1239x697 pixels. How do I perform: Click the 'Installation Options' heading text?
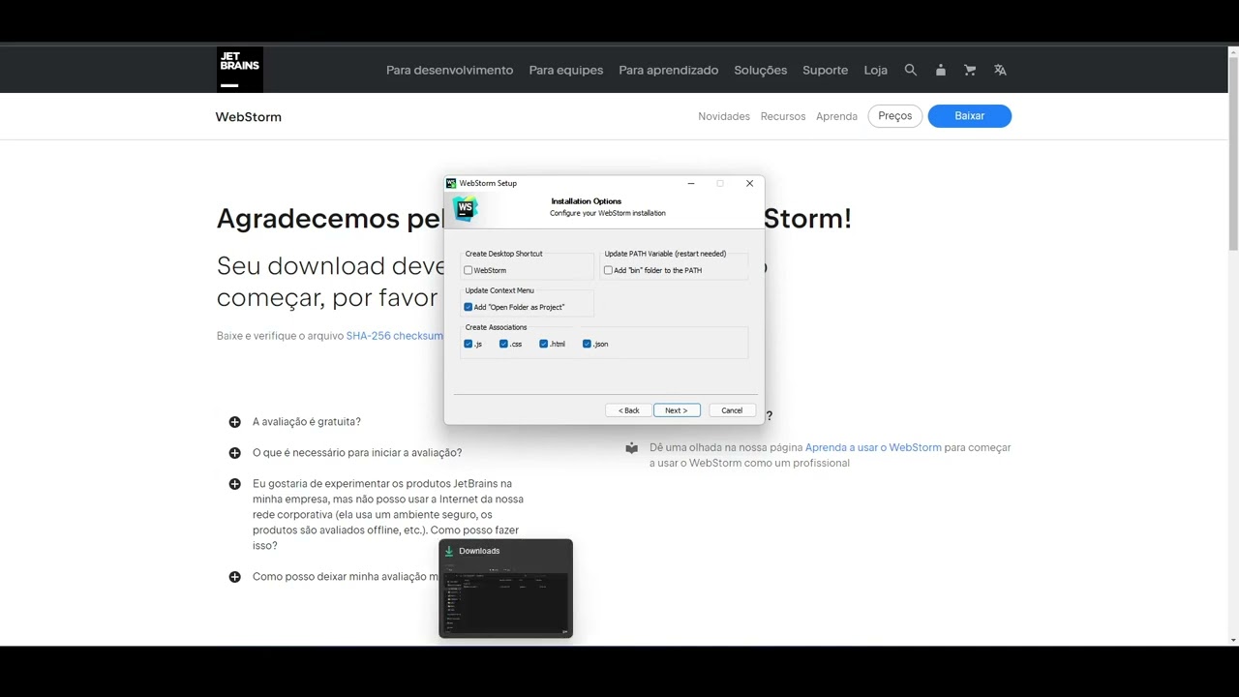point(587,201)
